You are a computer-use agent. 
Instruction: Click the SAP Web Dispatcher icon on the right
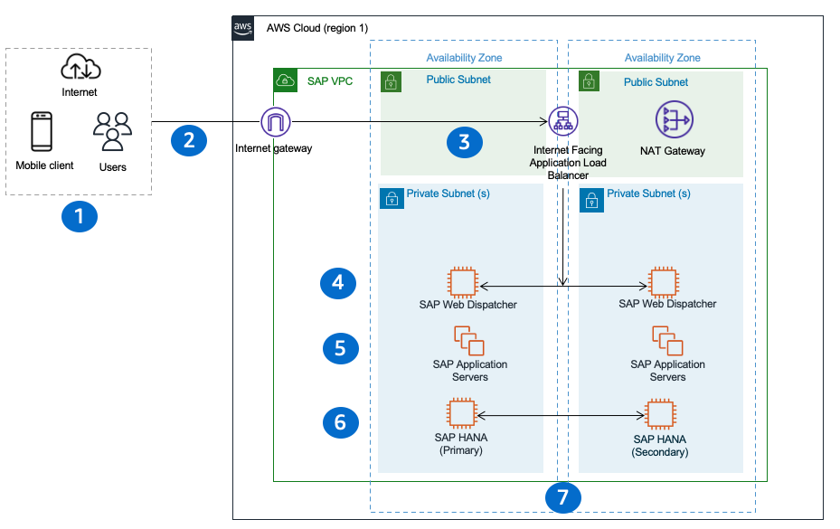point(661,283)
